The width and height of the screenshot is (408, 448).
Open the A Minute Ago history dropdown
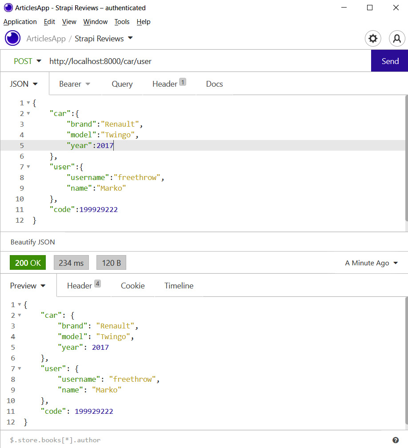[372, 263]
